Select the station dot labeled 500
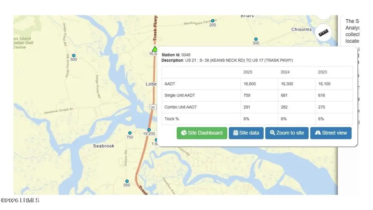 point(74,55)
